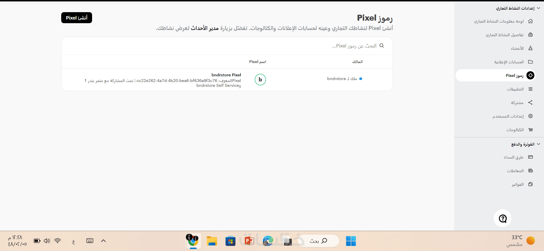Image resolution: width=544 pixels, height=251 pixels.
Task: Open the Windows Start menu
Action: 351,241
